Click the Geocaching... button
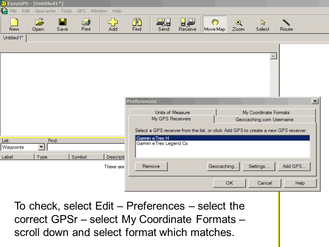 (223, 166)
